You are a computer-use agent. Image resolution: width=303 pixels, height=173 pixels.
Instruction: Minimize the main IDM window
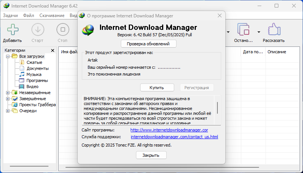tap(259, 6)
